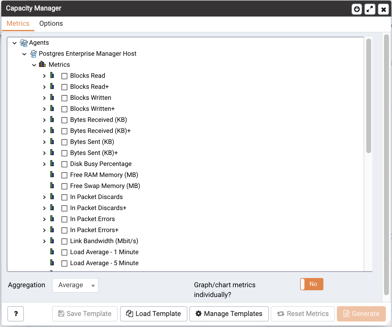Click the Reset Metrics button

point(303,314)
